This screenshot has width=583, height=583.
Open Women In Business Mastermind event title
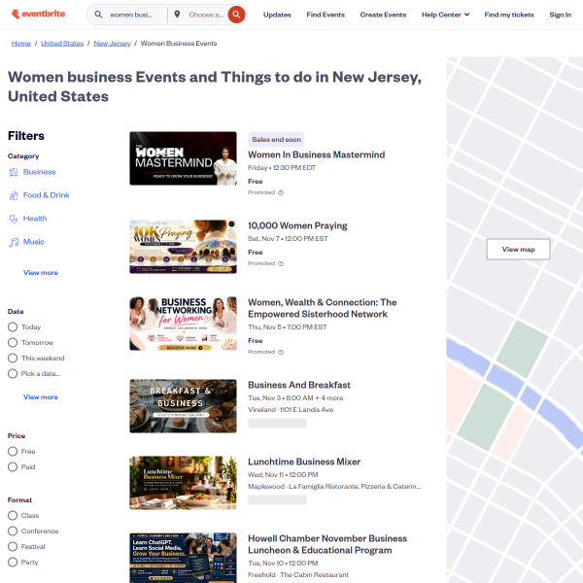[x=317, y=154]
